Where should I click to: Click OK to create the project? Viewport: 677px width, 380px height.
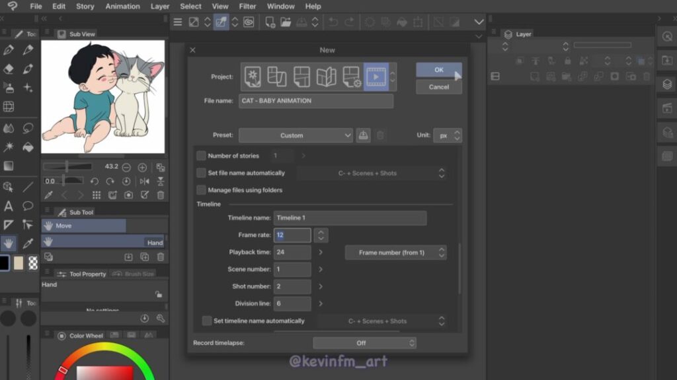point(438,70)
